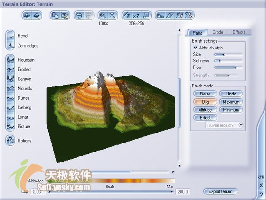This screenshot has width=266, height=200.
Task: Double terrain resolution with x2 icon
Action: click(x=136, y=16)
